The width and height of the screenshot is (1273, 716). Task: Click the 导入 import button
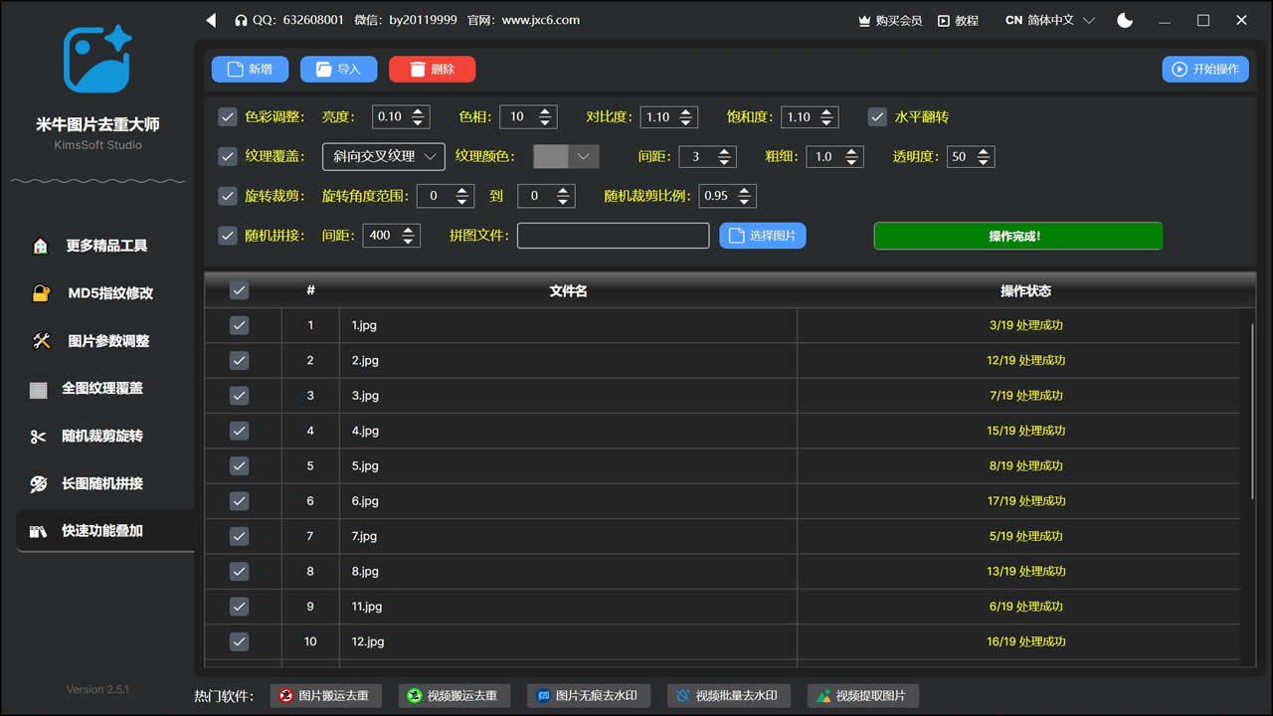338,69
